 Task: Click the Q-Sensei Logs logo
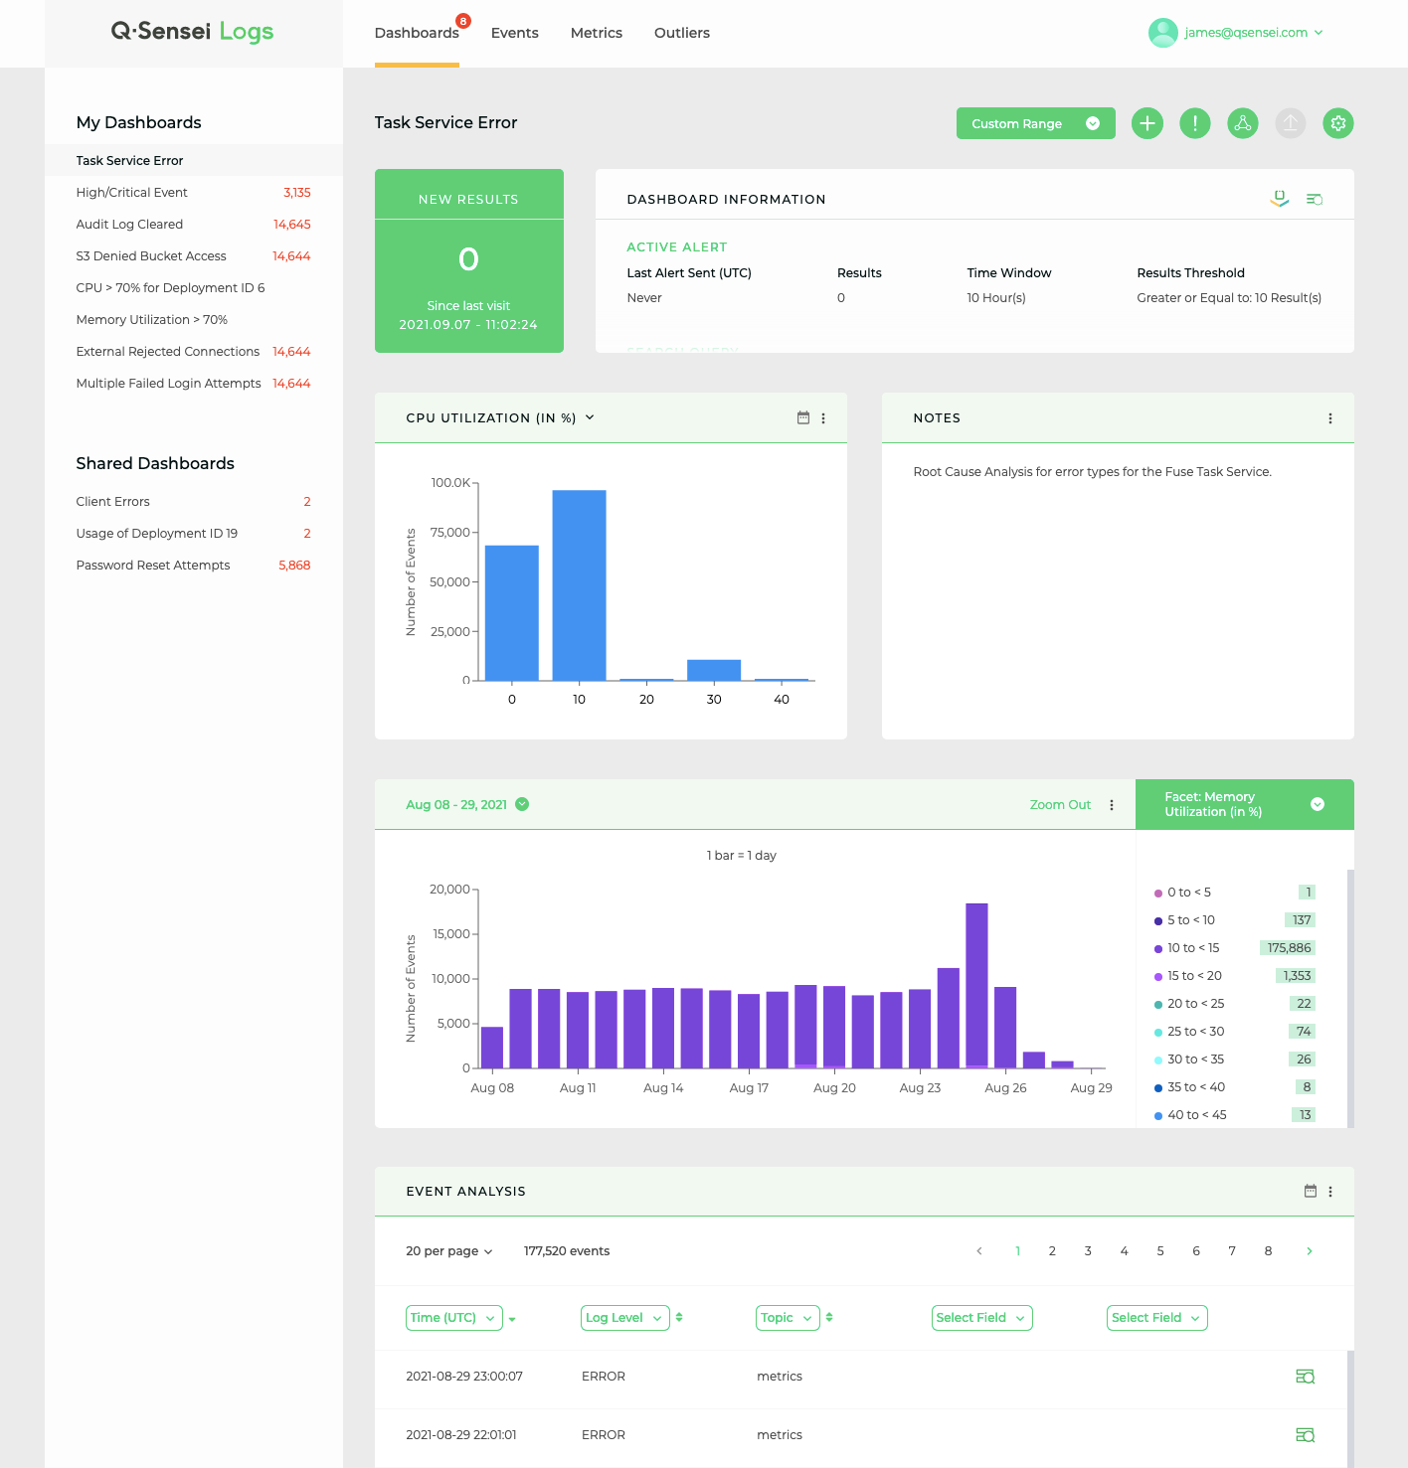point(192,32)
